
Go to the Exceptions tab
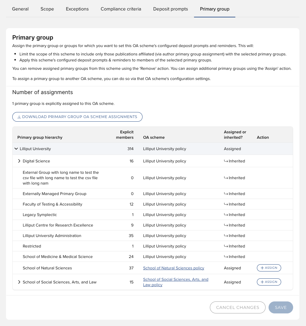pyautogui.click(x=77, y=9)
